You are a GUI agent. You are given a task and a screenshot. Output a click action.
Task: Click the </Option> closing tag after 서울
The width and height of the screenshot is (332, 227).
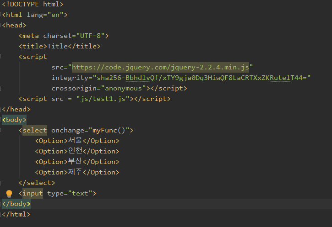click(101, 141)
